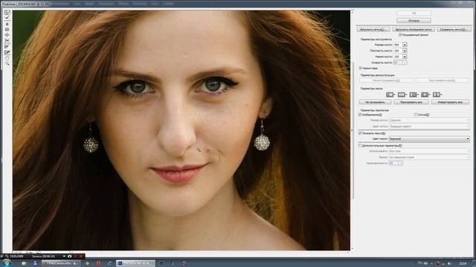Open the Цвет маски dropdown
Image resolution: width=476 pixels, height=267 pixels.
tap(429, 139)
